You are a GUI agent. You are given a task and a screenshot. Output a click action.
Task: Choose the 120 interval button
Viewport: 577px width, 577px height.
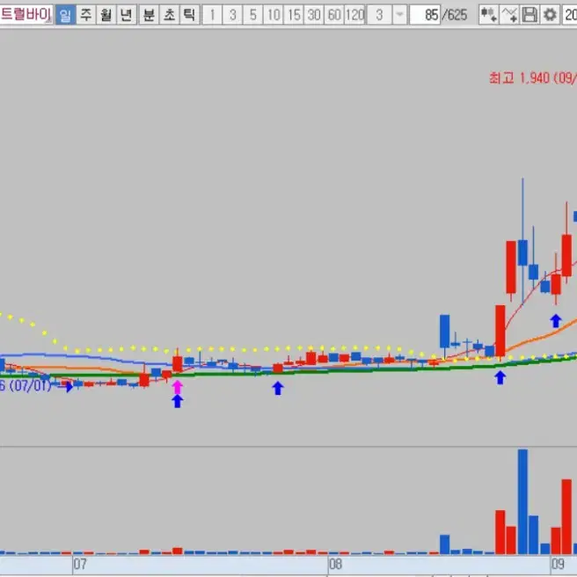354,15
